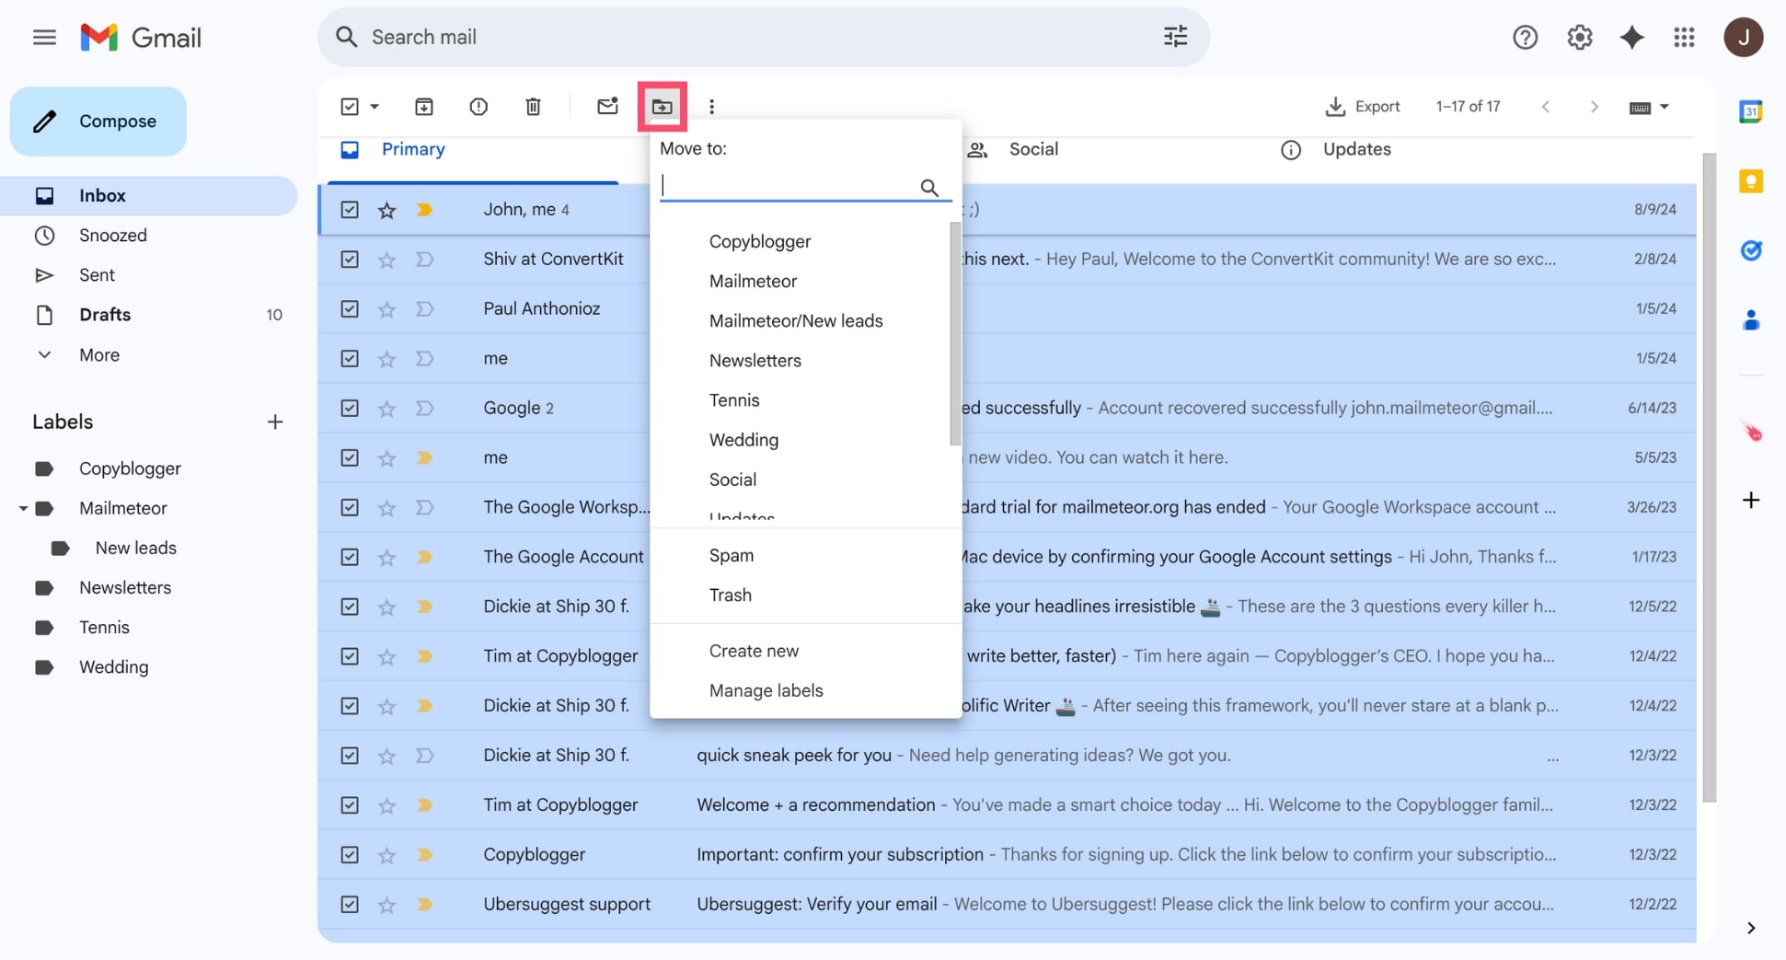Toggle importance marker on Paul Anthonioz email
The width and height of the screenshot is (1786, 960).
424,309
